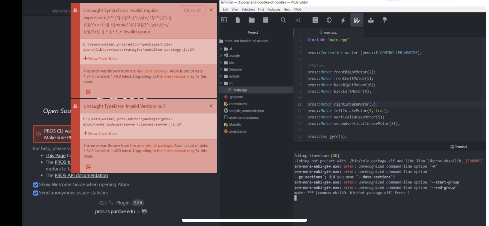Open the PROS menu
This screenshot has height=226, width=489.
pyautogui.click(x=297, y=9)
